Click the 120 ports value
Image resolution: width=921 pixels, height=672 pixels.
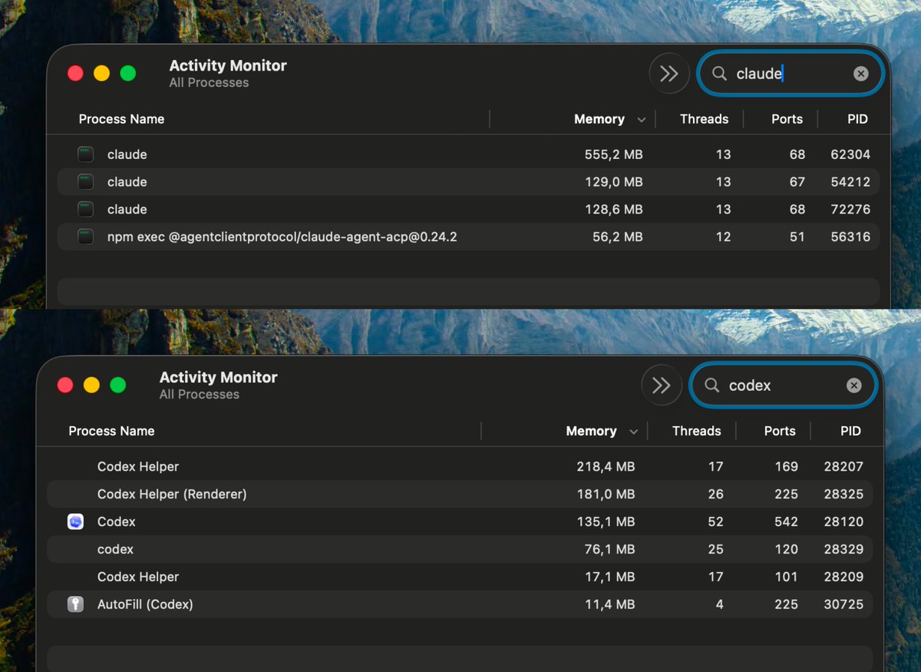[x=786, y=549]
